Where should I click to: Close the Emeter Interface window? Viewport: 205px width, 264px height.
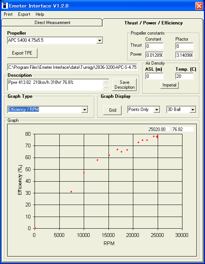[x=199, y=6]
